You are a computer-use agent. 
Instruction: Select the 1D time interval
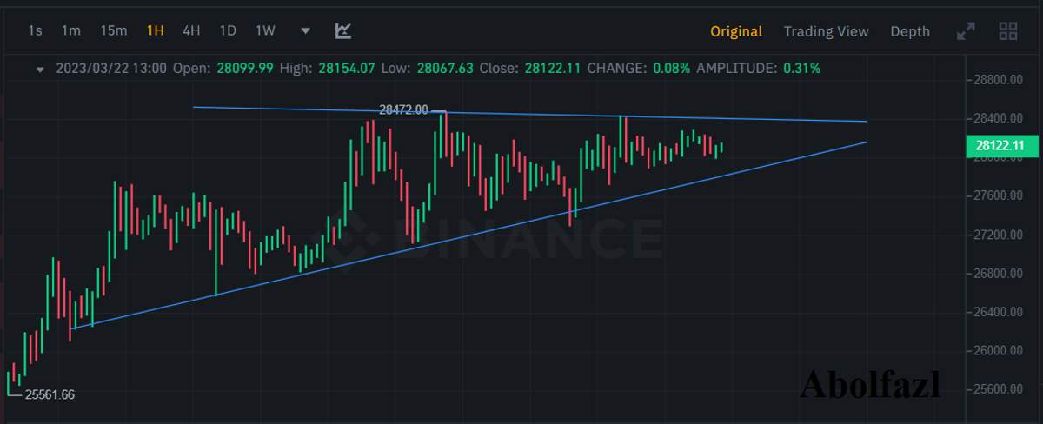click(x=228, y=31)
